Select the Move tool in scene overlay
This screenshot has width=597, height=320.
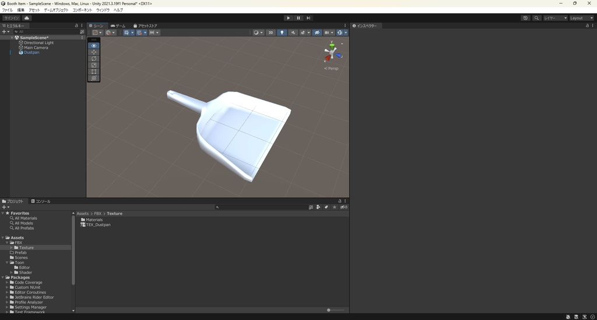[94, 52]
